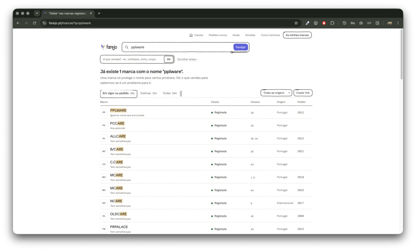Click the OL badge beside OLDCARE
This screenshot has height=251, width=416.
pos(104,216)
